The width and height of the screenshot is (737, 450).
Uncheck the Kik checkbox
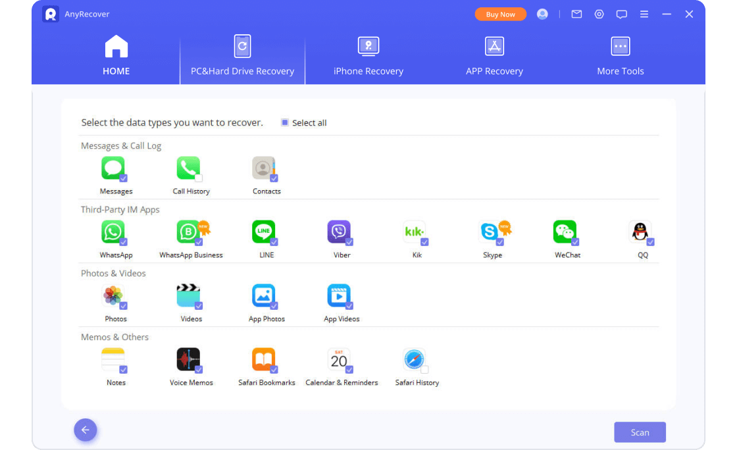(424, 242)
